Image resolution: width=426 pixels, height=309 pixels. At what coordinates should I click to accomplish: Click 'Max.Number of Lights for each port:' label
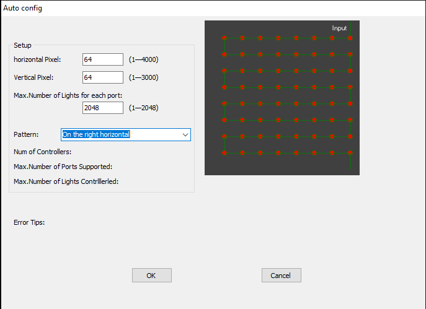[x=68, y=95]
